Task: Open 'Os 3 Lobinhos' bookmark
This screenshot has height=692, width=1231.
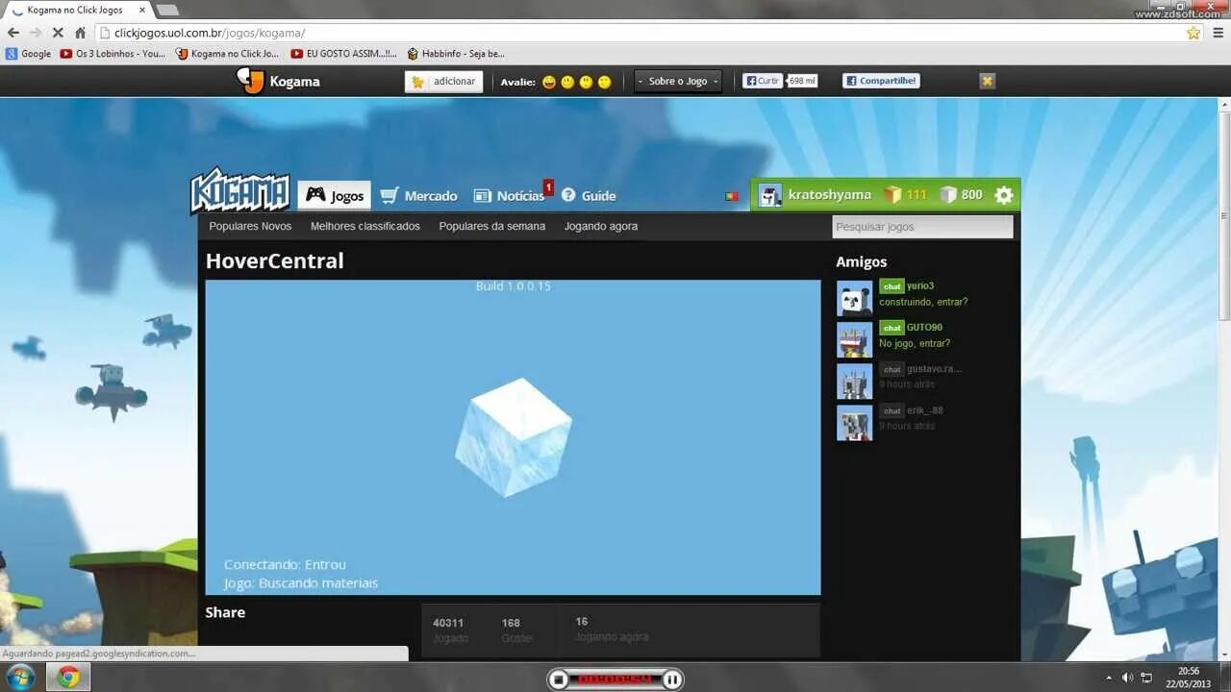Action: pyautogui.click(x=113, y=54)
